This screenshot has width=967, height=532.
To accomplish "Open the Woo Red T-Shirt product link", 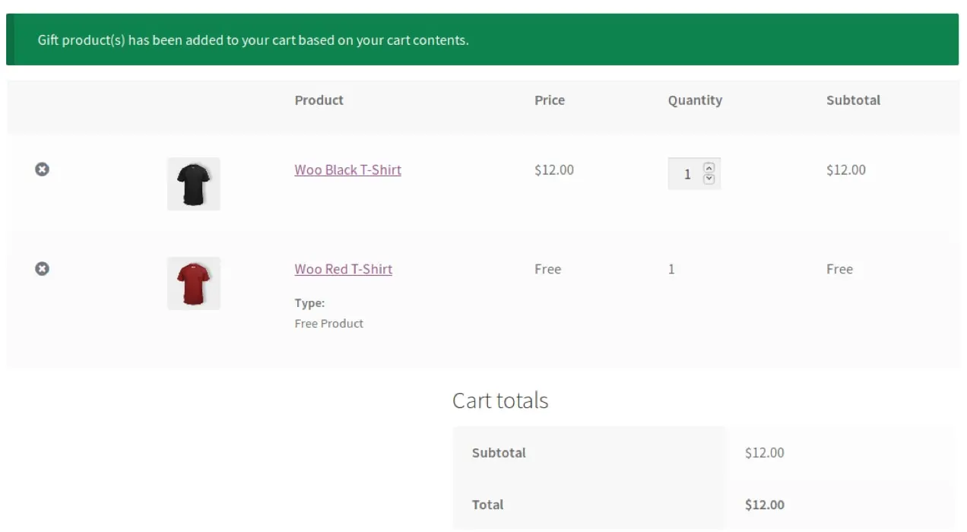I will (343, 269).
